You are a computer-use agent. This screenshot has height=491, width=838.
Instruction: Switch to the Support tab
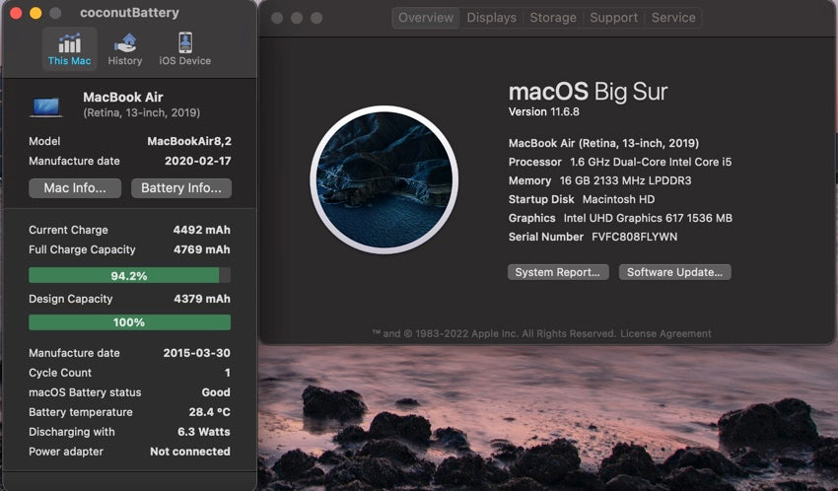[x=613, y=18]
